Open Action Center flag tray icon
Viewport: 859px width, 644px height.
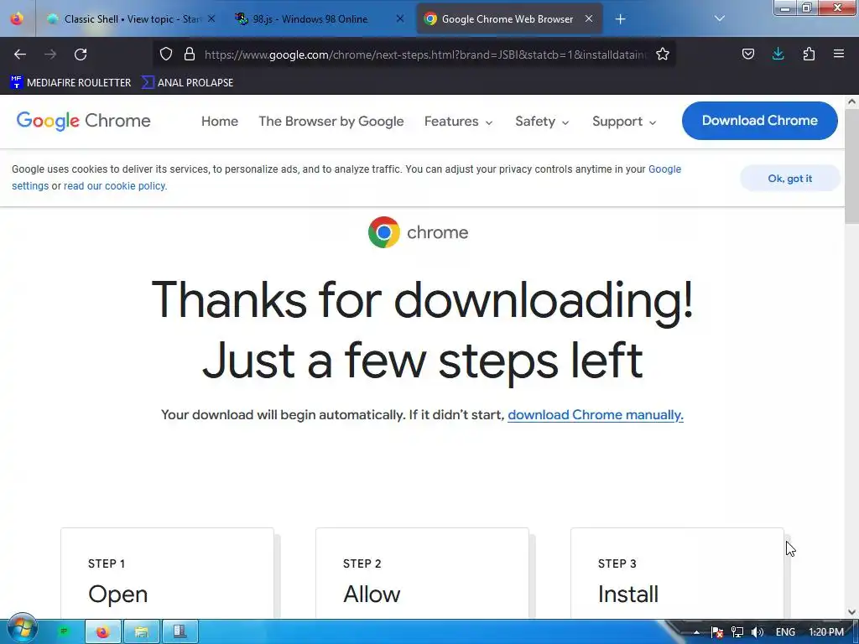click(x=717, y=632)
